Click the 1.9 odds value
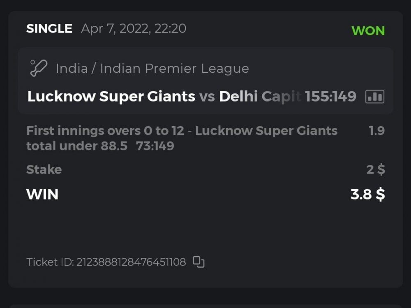 pos(377,131)
